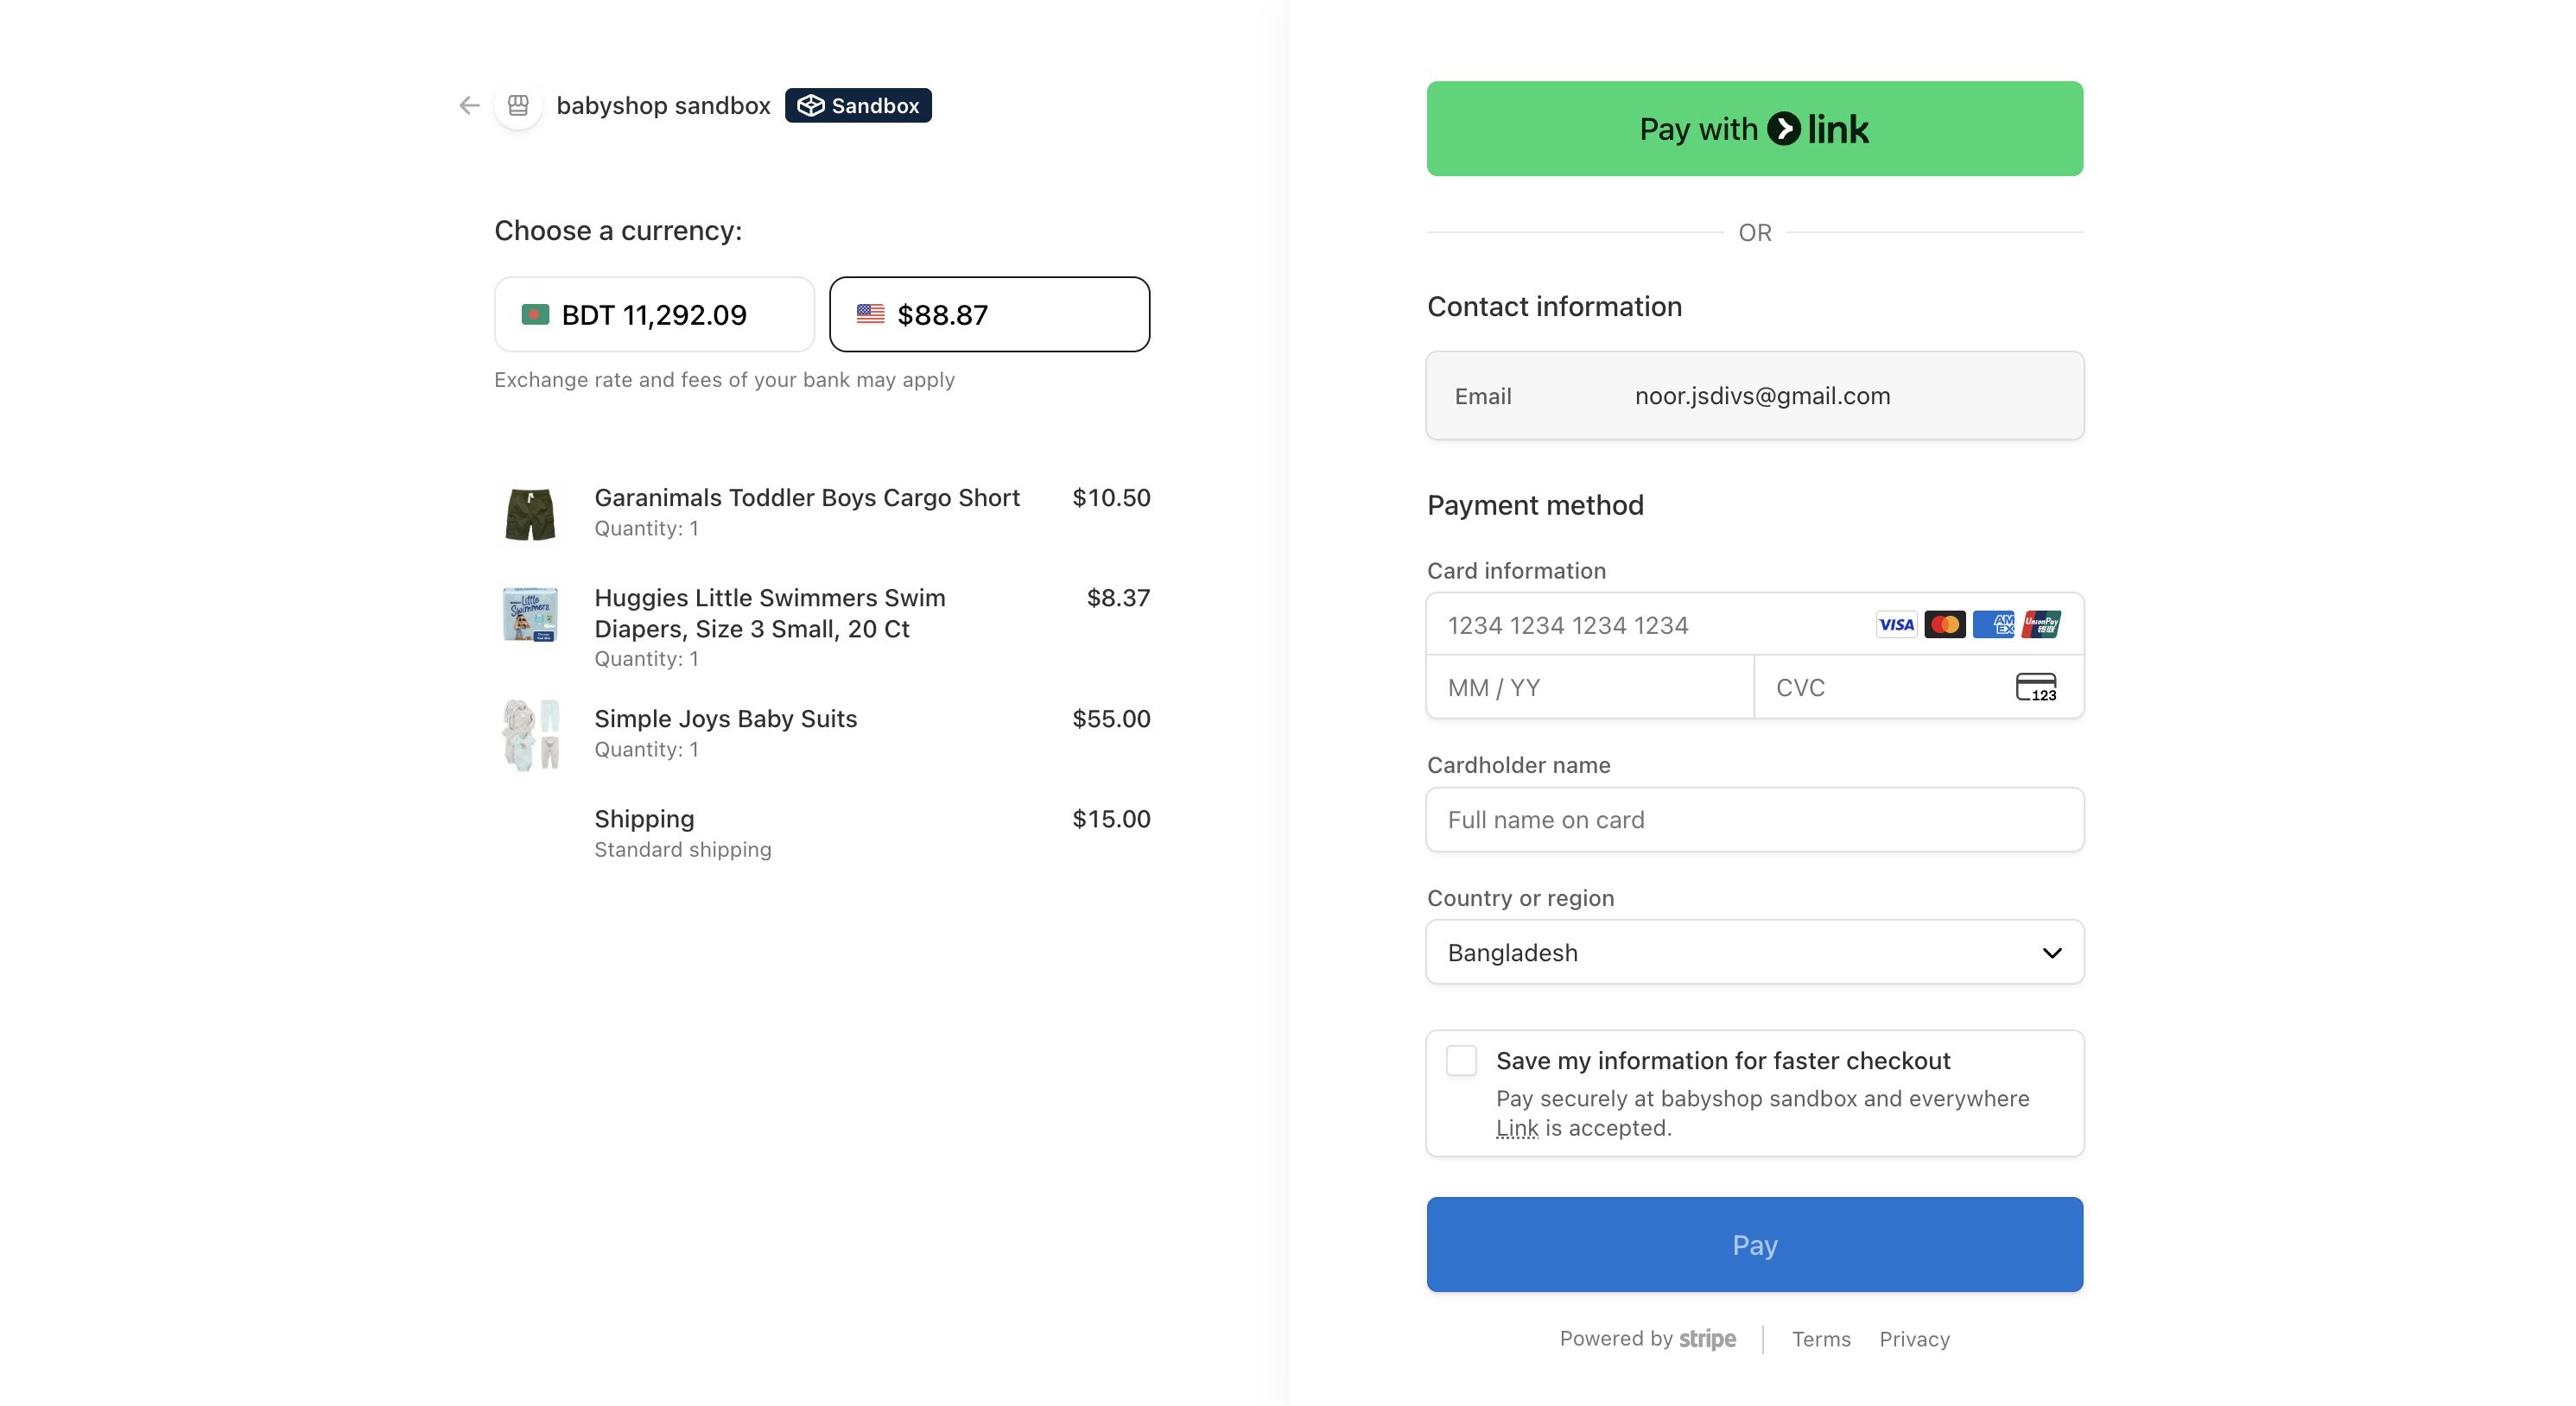Click the Mastercard brand icon
The width and height of the screenshot is (2576, 1406).
click(x=1944, y=625)
